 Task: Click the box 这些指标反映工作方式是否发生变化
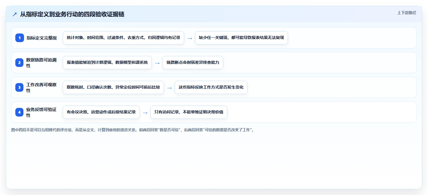211,87
